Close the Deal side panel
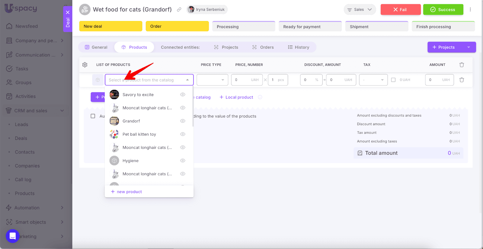This screenshot has height=249, width=483. point(68,12)
